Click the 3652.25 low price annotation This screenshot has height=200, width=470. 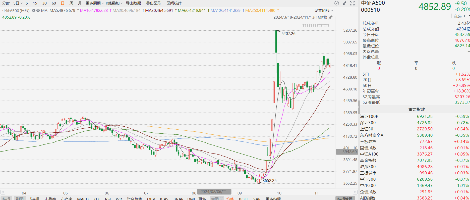click(269, 181)
